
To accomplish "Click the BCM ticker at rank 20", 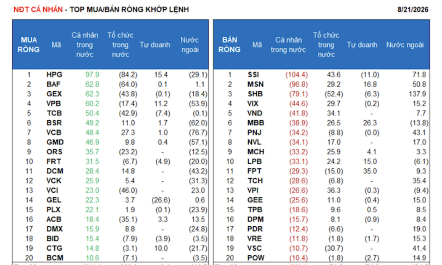I will point(55,258).
